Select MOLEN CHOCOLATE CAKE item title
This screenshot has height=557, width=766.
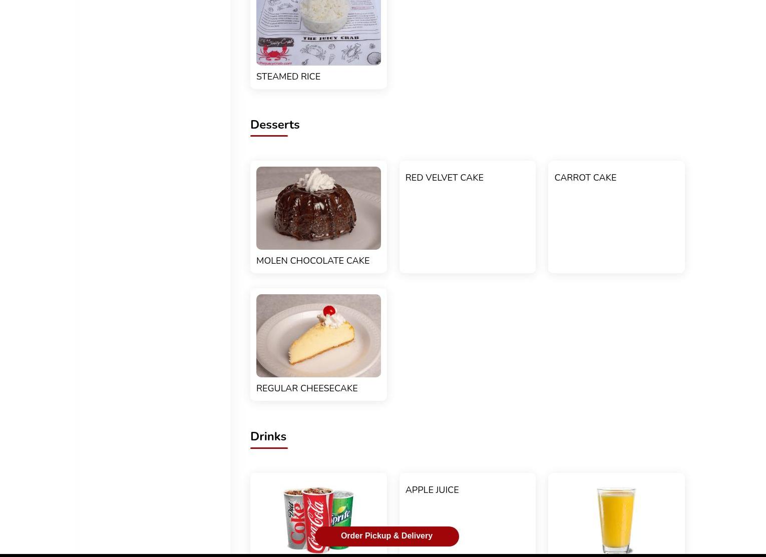click(313, 261)
